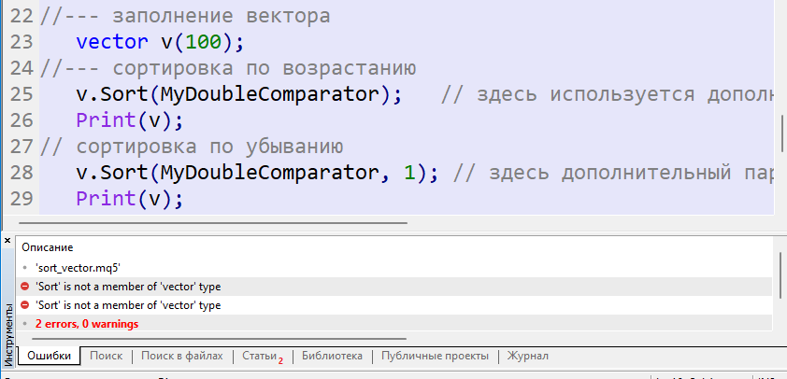Click the comment '//--- заполнение вектора'

click(185, 16)
